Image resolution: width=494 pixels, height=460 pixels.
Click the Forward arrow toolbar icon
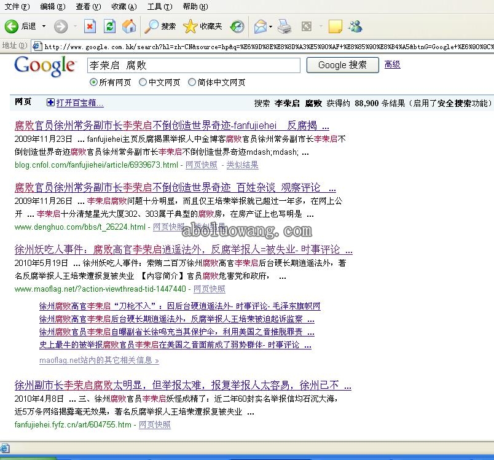61,26
